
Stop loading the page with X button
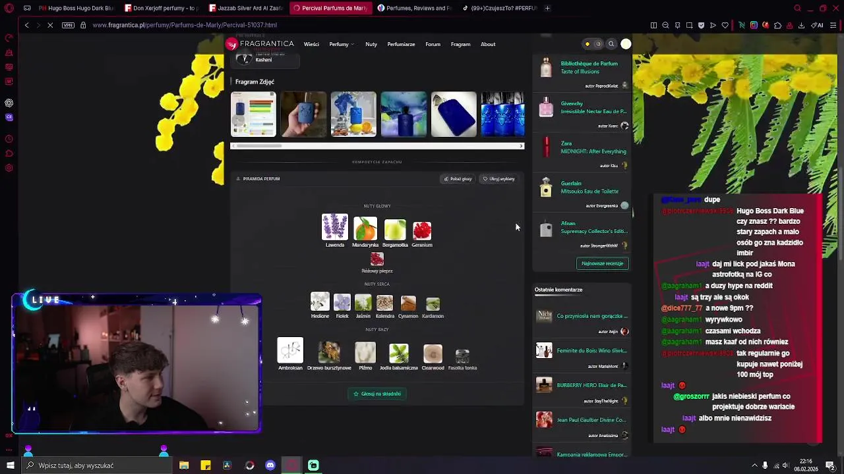pos(50,25)
